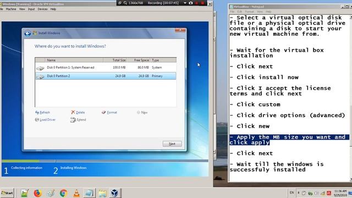The width and height of the screenshot is (352, 198).
Task: Click the Delete partition link
Action: (78, 112)
